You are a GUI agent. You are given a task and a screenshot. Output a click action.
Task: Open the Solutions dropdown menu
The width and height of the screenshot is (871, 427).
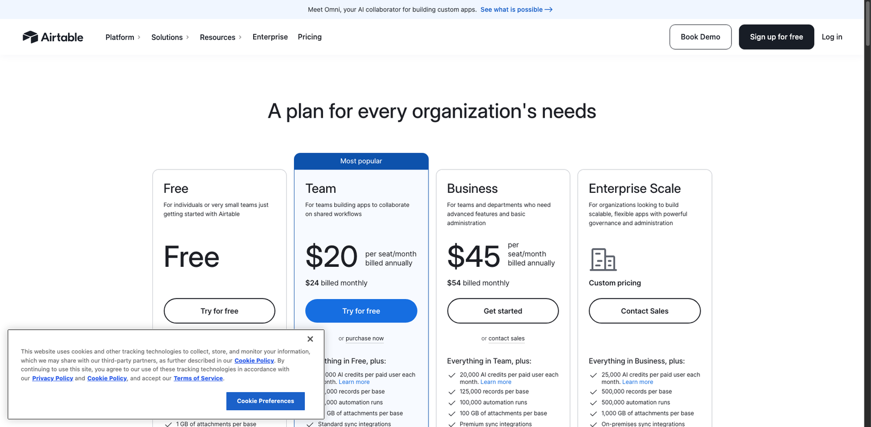coord(170,37)
